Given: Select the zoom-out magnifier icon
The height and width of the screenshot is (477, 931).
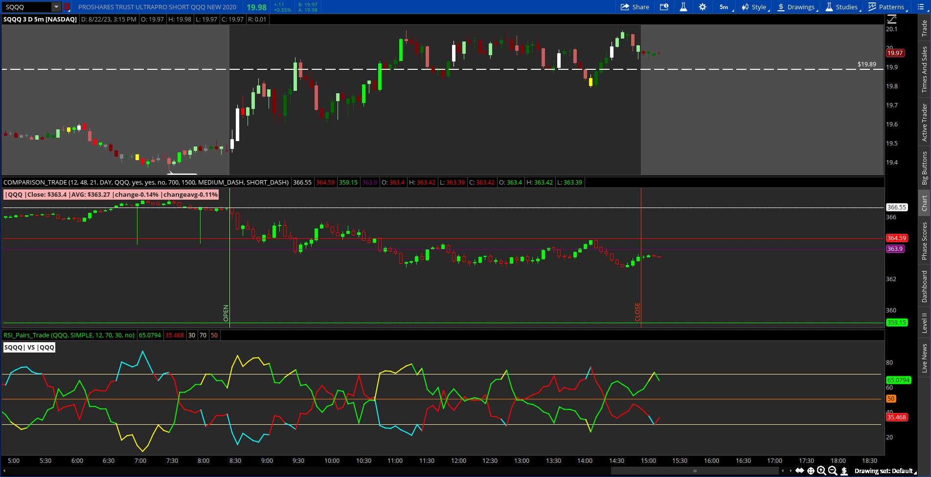Looking at the screenshot, I should click(833, 471).
